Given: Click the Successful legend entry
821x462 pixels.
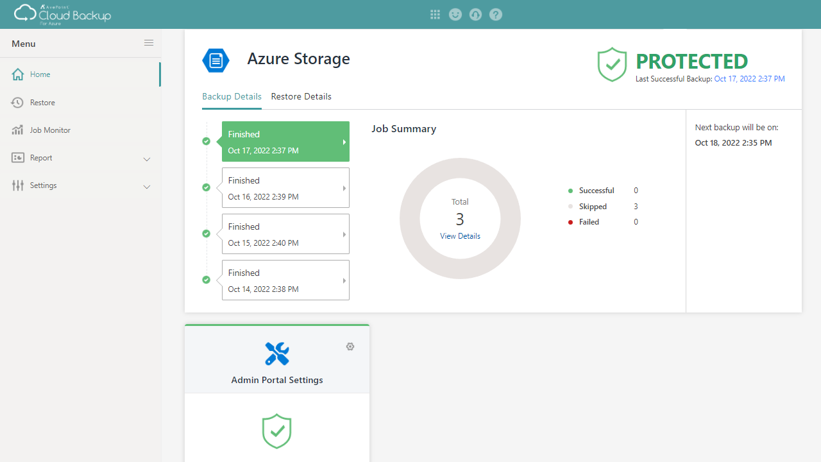Looking at the screenshot, I should coord(603,191).
